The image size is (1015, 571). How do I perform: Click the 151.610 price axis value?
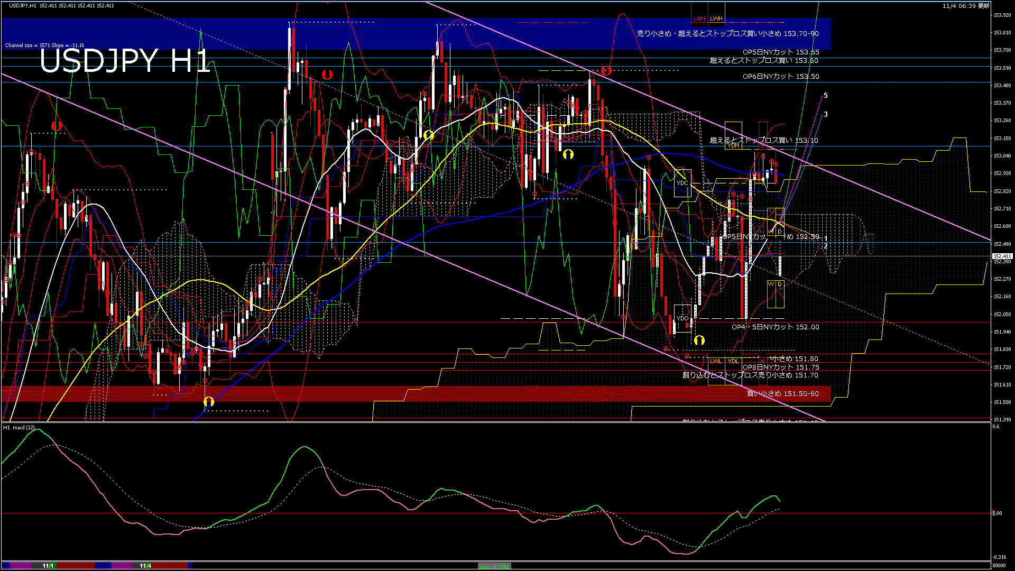point(1002,385)
